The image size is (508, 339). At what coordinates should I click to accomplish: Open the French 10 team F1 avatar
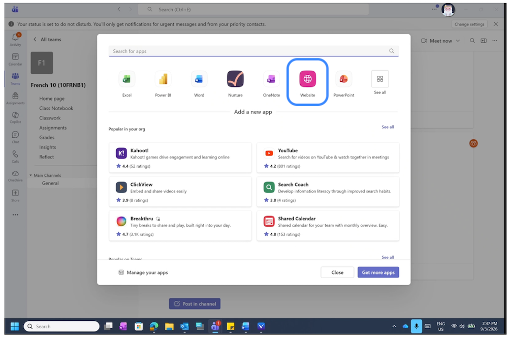tap(42, 63)
